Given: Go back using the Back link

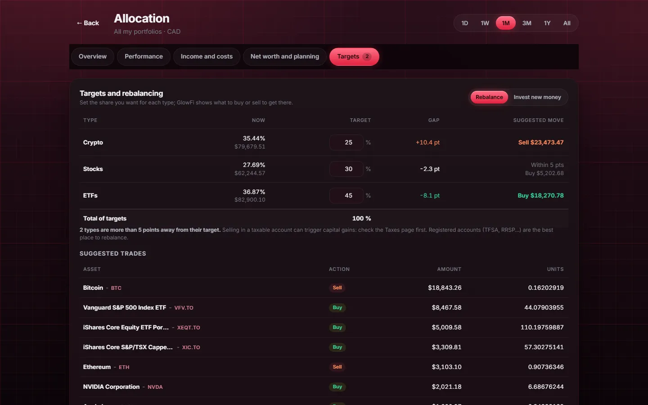Looking at the screenshot, I should point(88,23).
